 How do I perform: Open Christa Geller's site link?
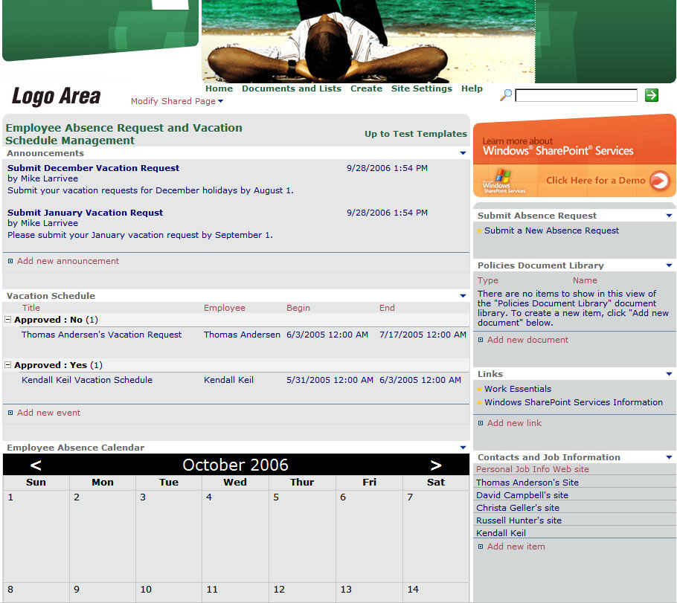coord(518,508)
